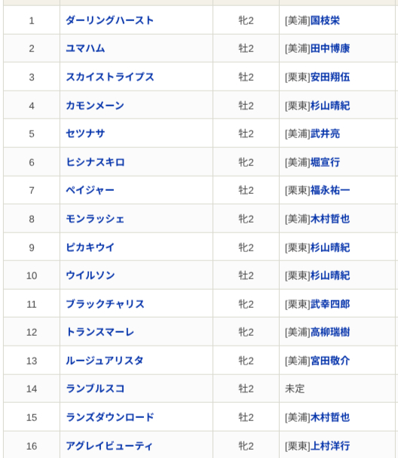The image size is (398, 458).
Task: Open trainer 上村洋行 page
Action: click(x=330, y=446)
